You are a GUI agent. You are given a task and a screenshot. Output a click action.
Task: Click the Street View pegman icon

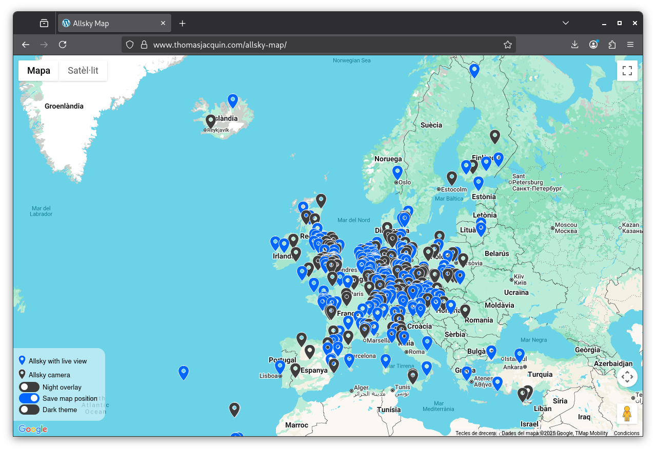tap(627, 413)
